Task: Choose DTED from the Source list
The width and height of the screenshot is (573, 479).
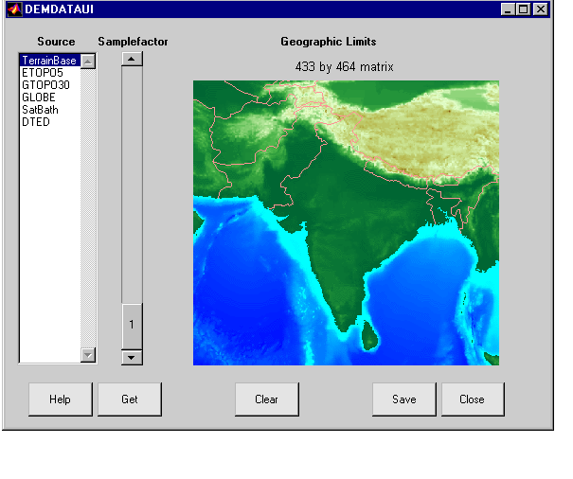Action: tap(35, 122)
